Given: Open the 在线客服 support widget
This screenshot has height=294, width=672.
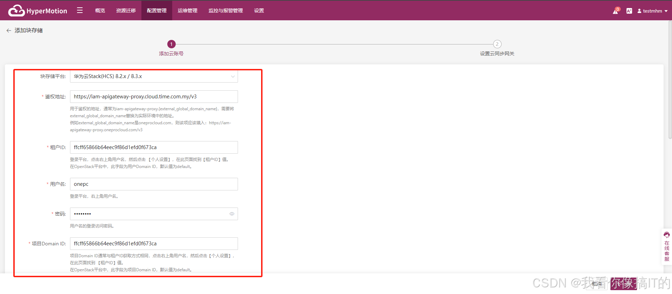Looking at the screenshot, I should click(x=667, y=247).
